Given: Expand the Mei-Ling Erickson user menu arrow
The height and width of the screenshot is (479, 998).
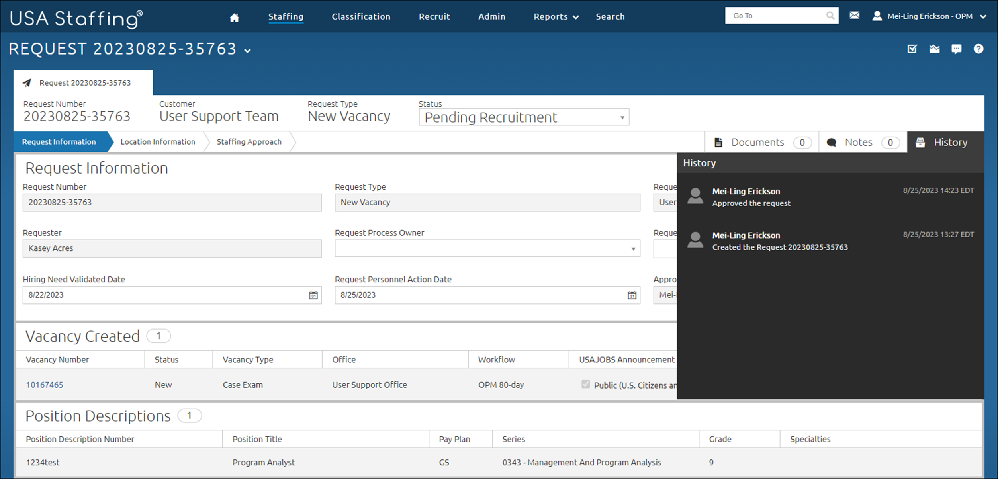Looking at the screenshot, I should click(983, 17).
